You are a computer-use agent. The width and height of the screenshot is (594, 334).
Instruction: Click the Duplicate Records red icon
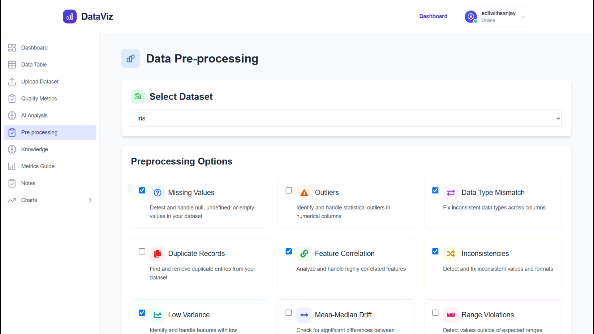pos(157,254)
